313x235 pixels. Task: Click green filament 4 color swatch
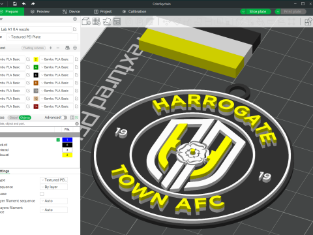coord(36,67)
